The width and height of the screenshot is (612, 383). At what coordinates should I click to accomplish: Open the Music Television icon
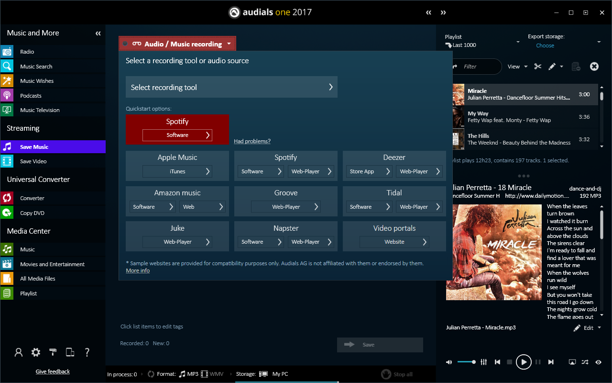(x=7, y=110)
